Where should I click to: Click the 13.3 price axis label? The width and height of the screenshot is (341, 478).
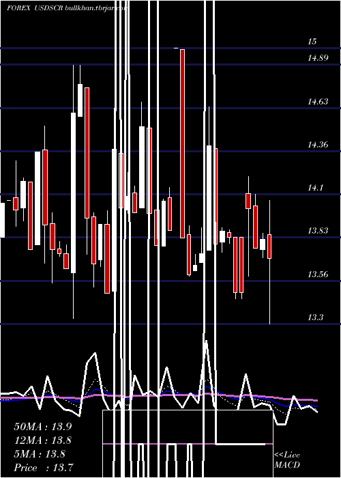coord(315,318)
